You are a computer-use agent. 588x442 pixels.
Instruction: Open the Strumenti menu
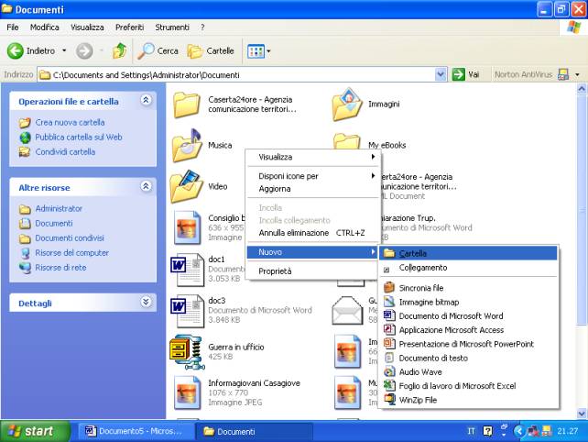(x=172, y=28)
